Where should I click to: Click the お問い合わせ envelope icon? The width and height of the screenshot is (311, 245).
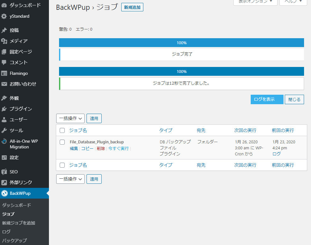4,84
